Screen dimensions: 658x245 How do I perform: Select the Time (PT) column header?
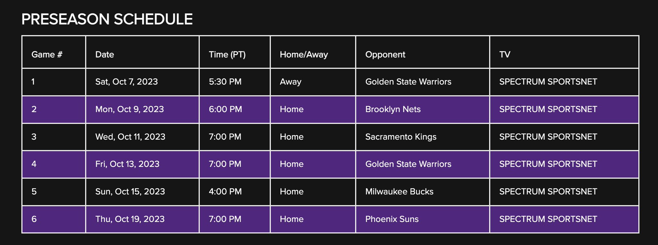235,52
